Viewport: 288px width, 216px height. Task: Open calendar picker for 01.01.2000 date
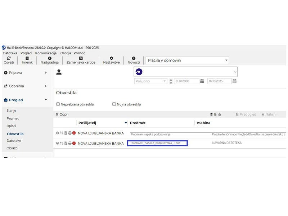click(202, 81)
